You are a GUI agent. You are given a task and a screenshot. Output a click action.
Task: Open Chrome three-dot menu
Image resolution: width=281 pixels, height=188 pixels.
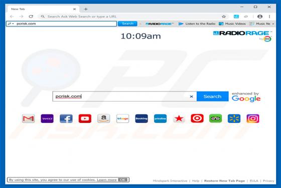(x=269, y=16)
